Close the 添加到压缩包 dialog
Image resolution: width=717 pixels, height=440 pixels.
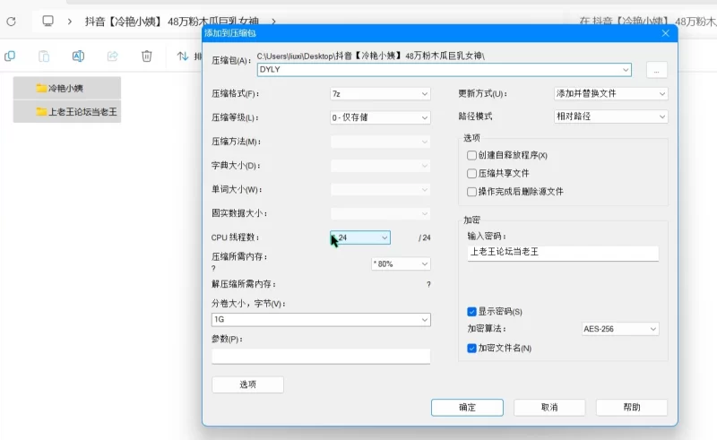(665, 33)
